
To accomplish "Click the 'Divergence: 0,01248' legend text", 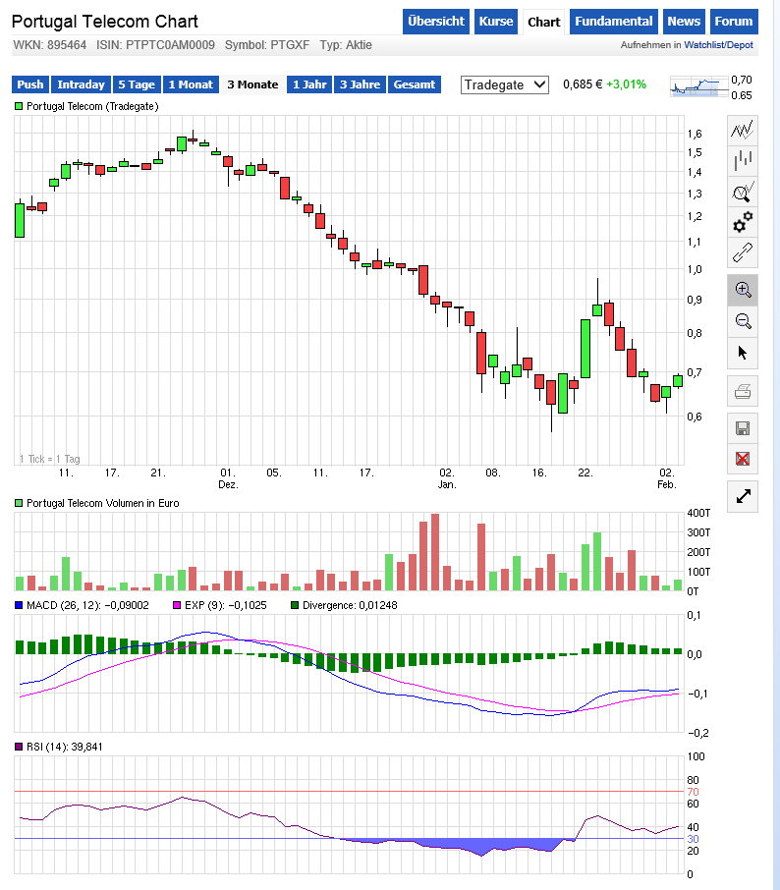I will [350, 606].
